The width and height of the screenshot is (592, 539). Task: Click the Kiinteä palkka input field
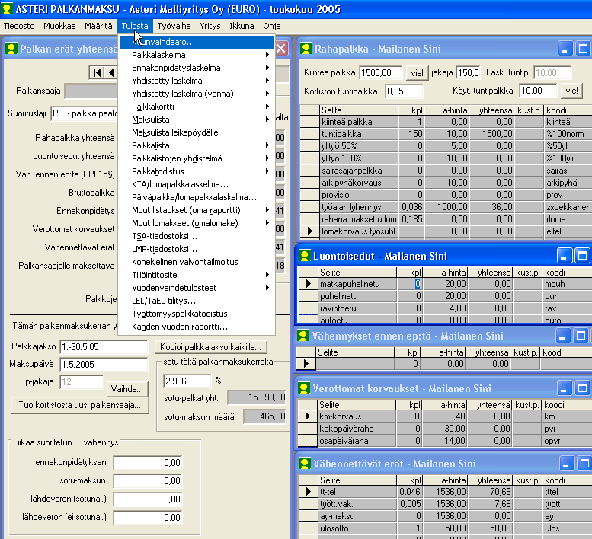coord(381,73)
